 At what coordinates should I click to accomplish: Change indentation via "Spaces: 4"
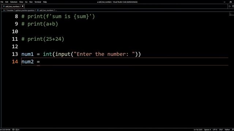(207, 130)
